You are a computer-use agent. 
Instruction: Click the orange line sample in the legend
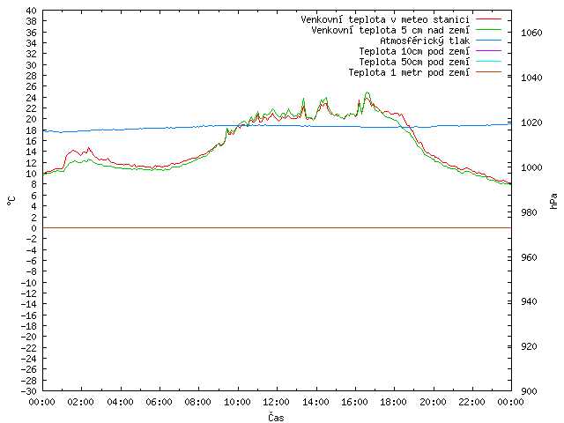[488, 72]
